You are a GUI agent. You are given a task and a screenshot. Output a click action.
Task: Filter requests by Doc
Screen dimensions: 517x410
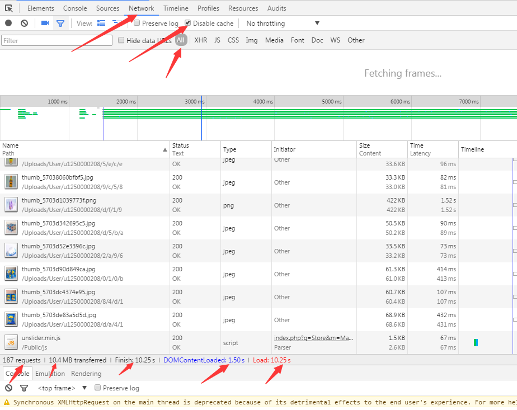coord(317,40)
